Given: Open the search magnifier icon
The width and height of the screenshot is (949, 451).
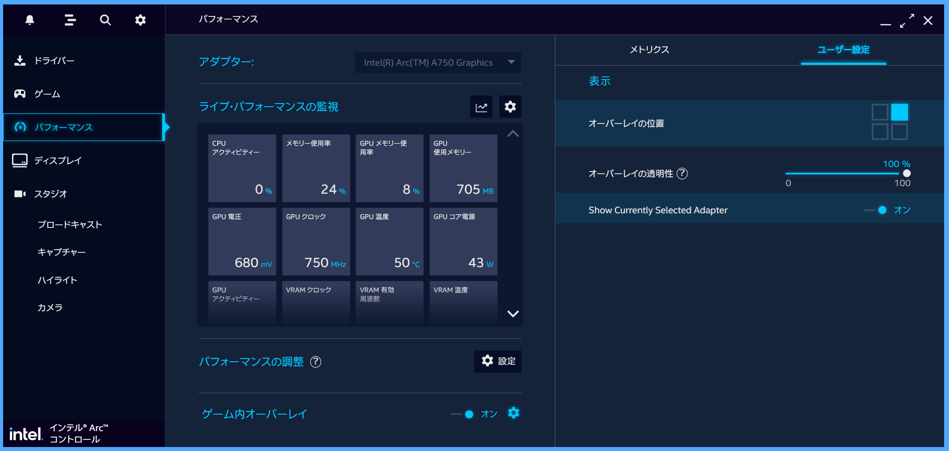Looking at the screenshot, I should coord(105,20).
